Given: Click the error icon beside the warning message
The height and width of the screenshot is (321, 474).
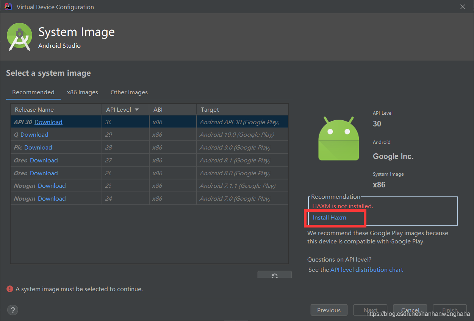Looking at the screenshot, I should click(x=9, y=288).
